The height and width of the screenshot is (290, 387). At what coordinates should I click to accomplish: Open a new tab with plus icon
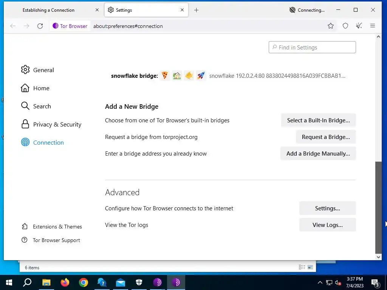tap(196, 10)
